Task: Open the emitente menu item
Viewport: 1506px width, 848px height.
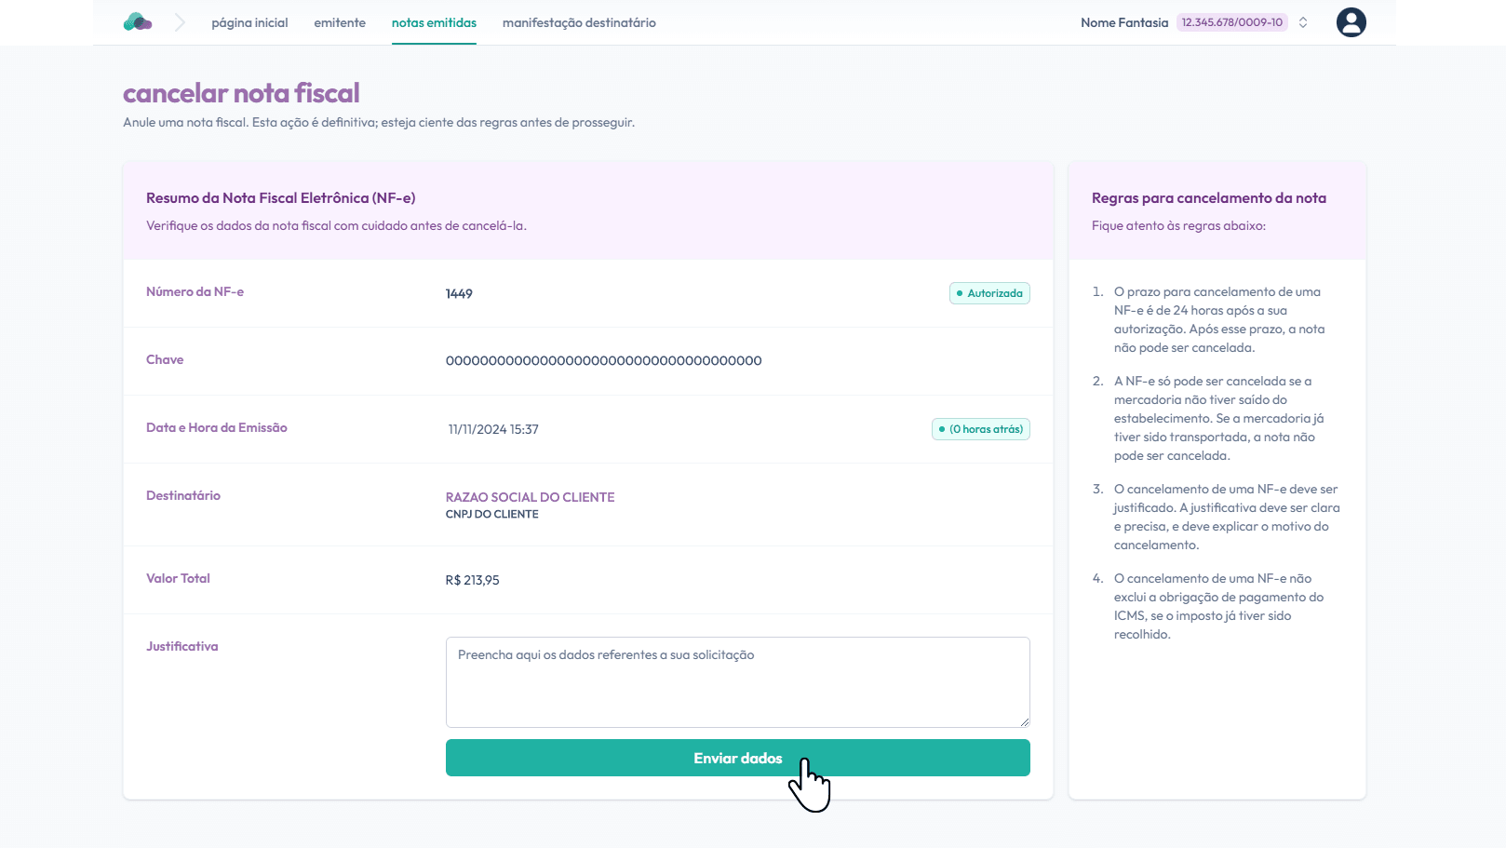Action: (x=340, y=22)
